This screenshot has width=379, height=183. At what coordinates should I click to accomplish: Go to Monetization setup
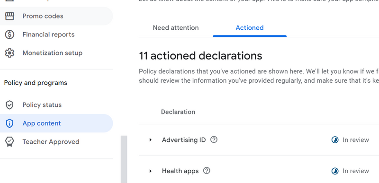click(x=56, y=53)
